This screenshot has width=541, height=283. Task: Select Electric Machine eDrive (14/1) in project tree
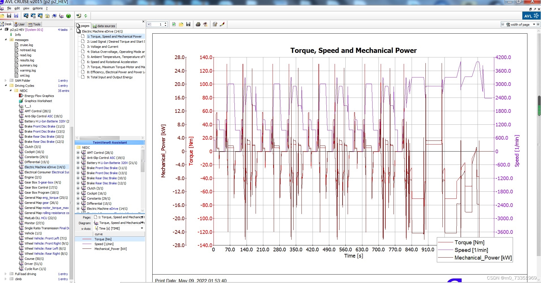click(45, 167)
